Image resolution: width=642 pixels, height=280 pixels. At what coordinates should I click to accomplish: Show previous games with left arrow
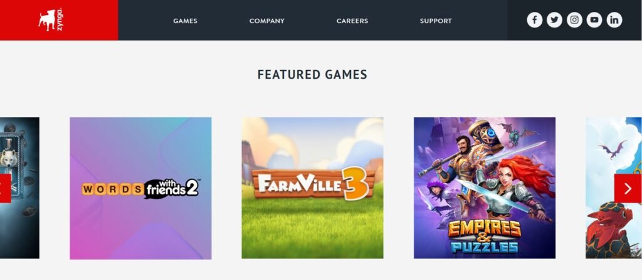[x=5, y=188]
